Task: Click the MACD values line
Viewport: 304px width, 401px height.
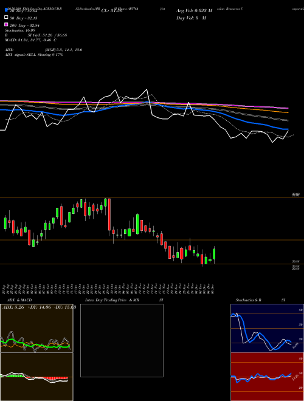Action: 31,40
